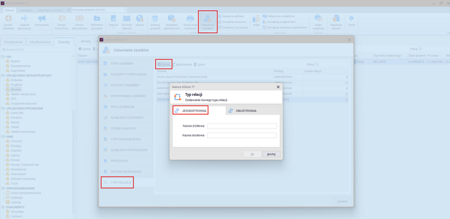The image size is (450, 219).
Task: Click Konfiguruj typ licencji in the ribbon
Action: click(233, 27)
